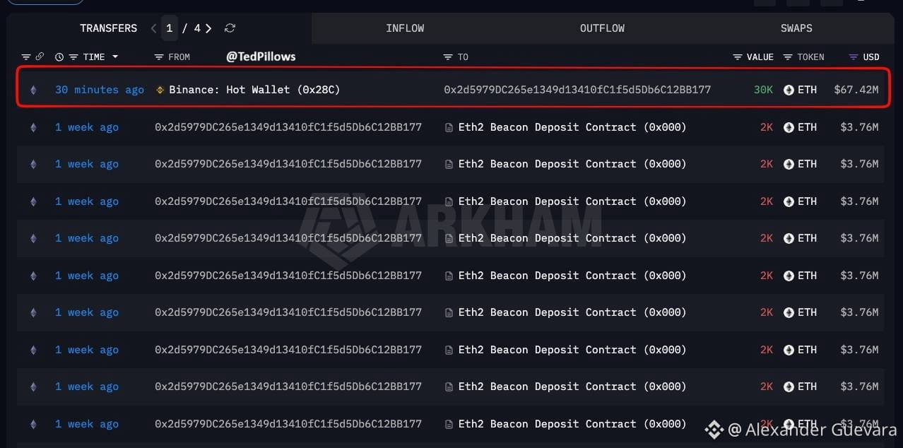Select the ETH token label in the 30K row

pyautogui.click(x=807, y=90)
